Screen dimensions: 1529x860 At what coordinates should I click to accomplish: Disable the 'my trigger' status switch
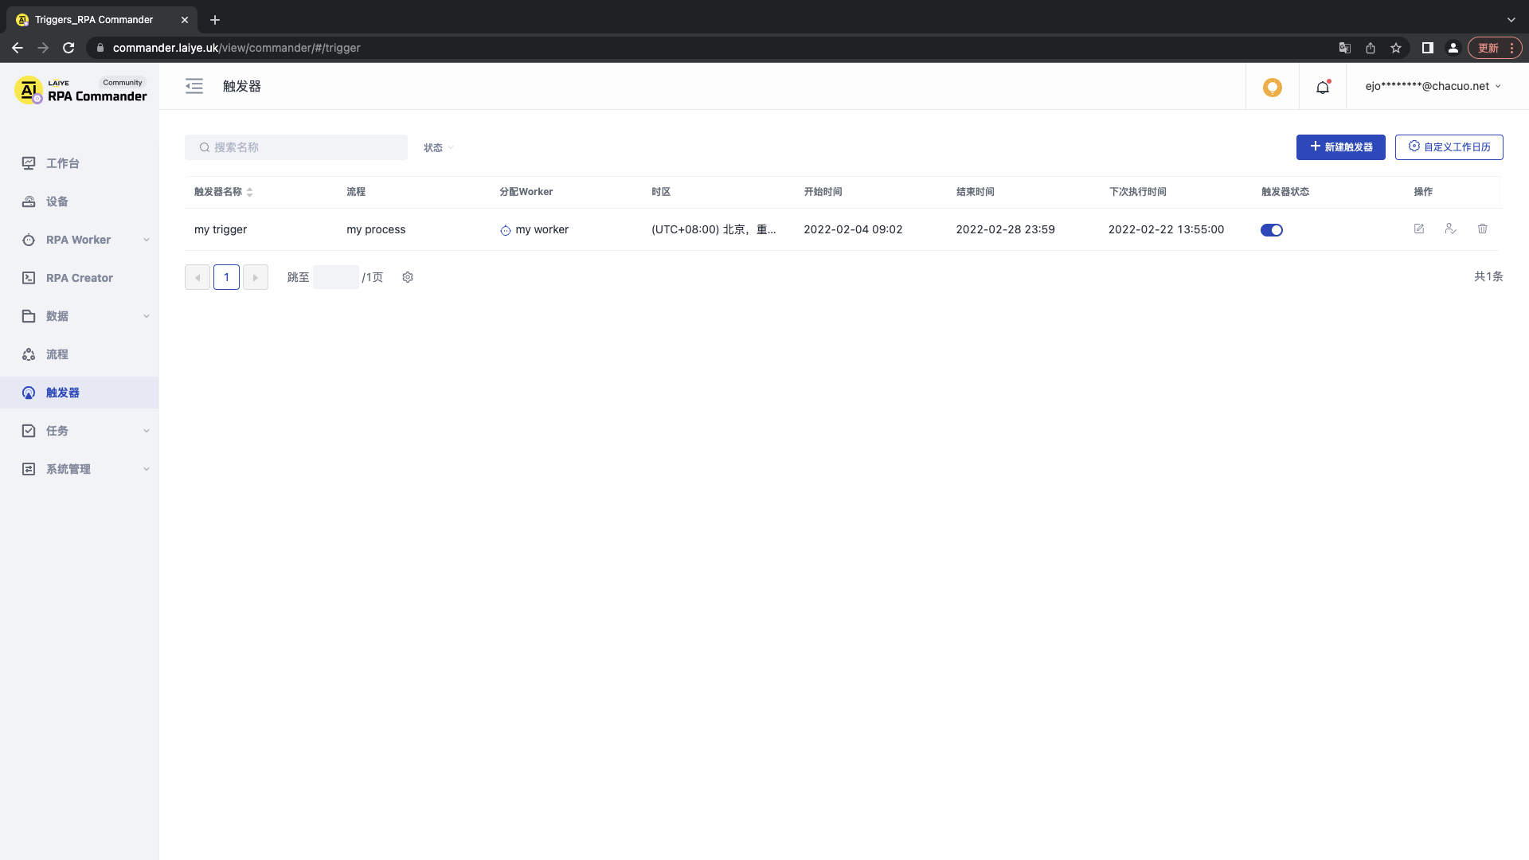[x=1272, y=230]
